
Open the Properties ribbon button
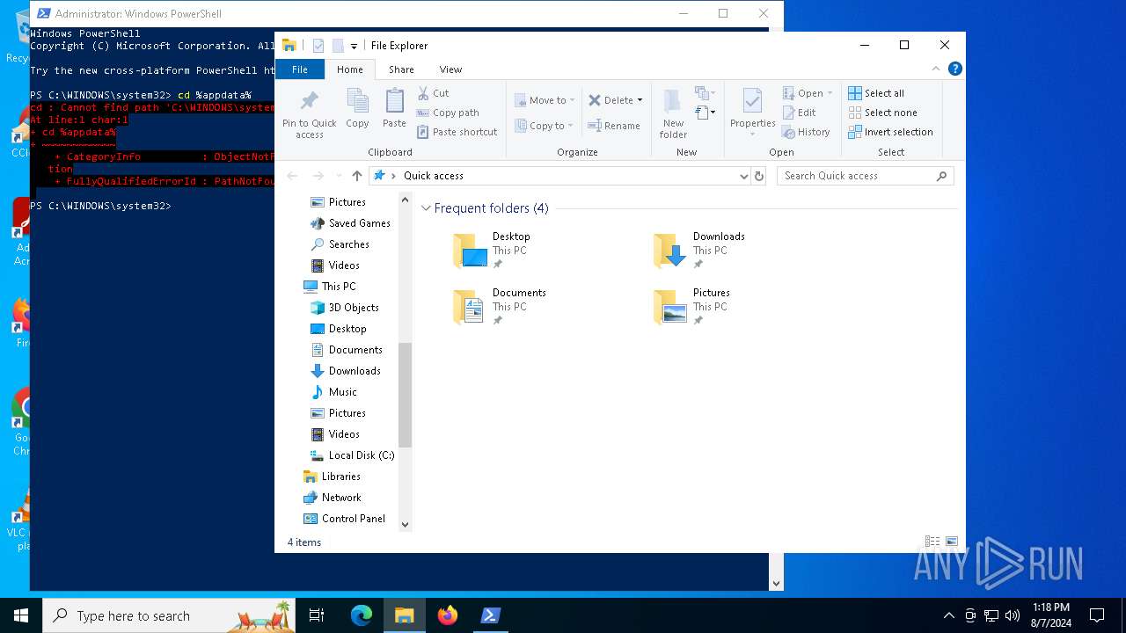(x=752, y=113)
